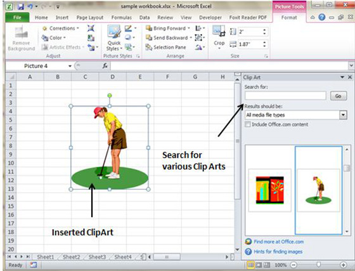Click the Change Picture icon

(x=91, y=38)
